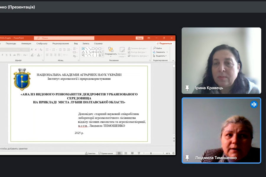Toggle underline formatting
Viewport: 266px width, 177px height.
6,55
